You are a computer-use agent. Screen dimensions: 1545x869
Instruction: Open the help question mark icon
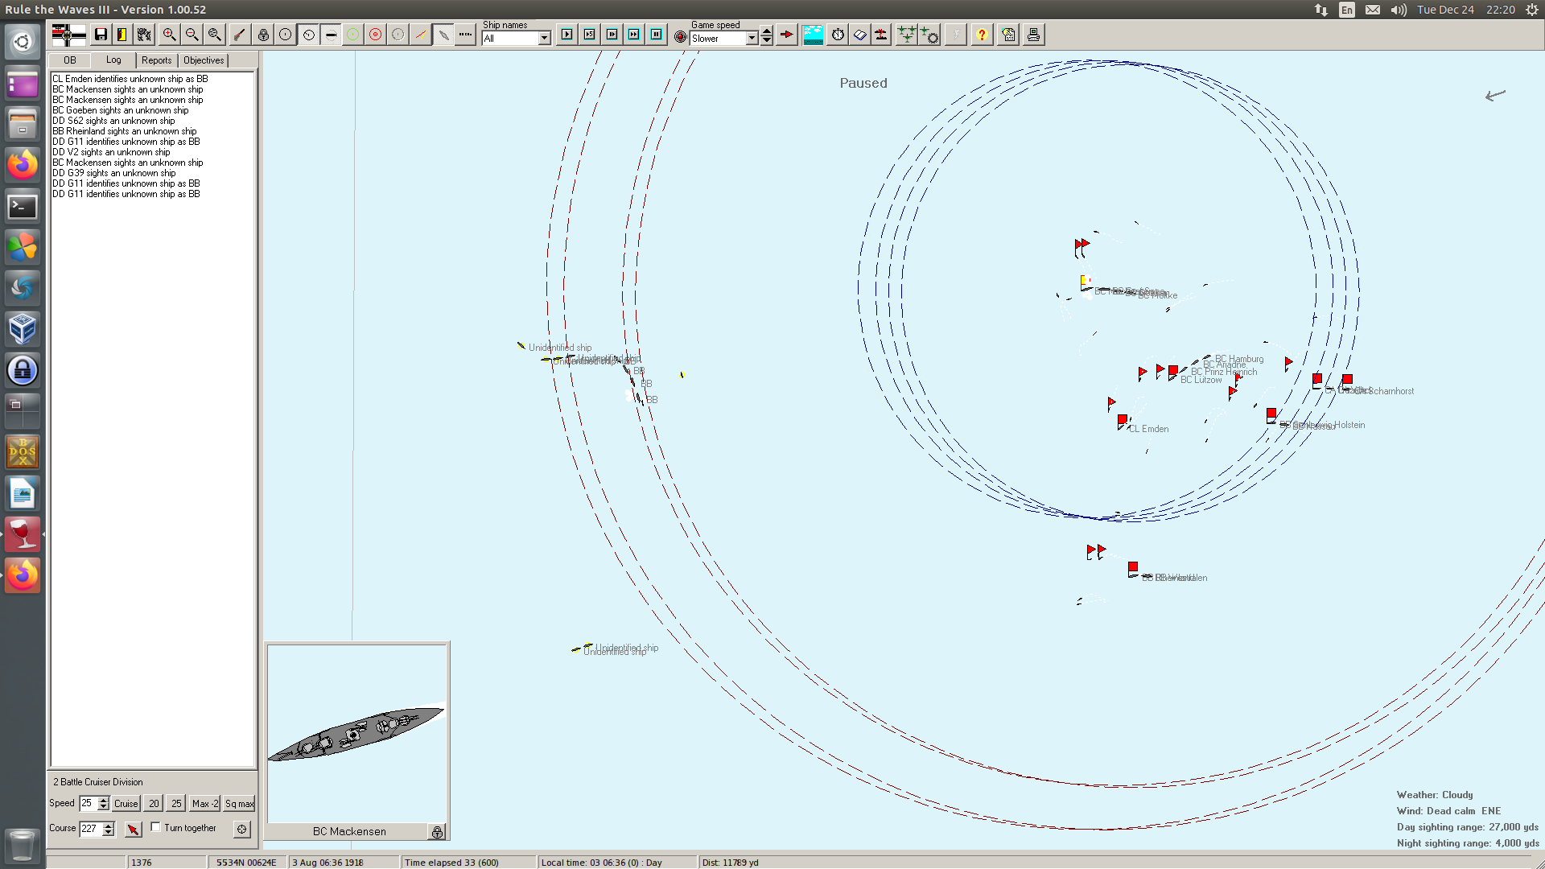[x=981, y=35]
